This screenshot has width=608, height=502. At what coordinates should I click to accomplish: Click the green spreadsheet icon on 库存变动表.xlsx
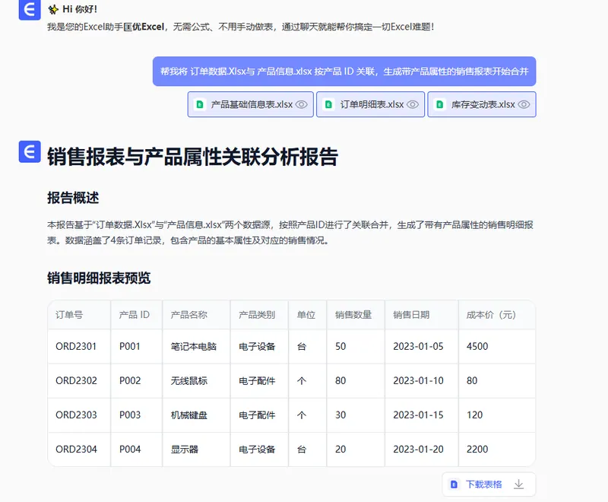tap(441, 105)
